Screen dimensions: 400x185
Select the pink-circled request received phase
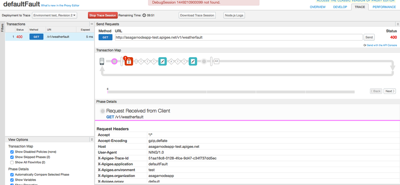tap(115, 61)
